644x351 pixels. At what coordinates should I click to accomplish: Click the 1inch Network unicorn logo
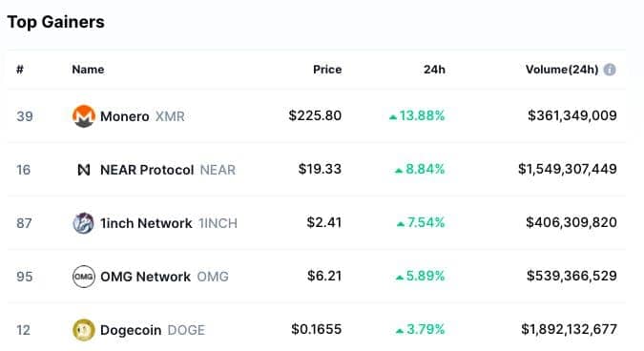[83, 223]
